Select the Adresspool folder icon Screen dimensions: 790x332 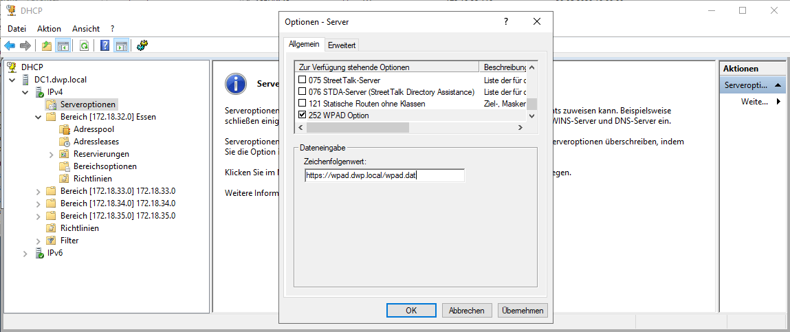64,129
